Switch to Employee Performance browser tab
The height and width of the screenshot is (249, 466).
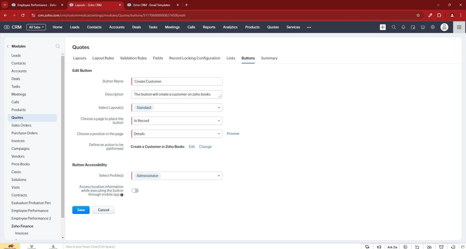coord(37,5)
